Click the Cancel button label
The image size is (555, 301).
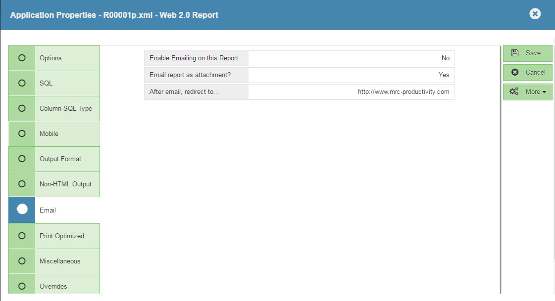pyautogui.click(x=536, y=73)
